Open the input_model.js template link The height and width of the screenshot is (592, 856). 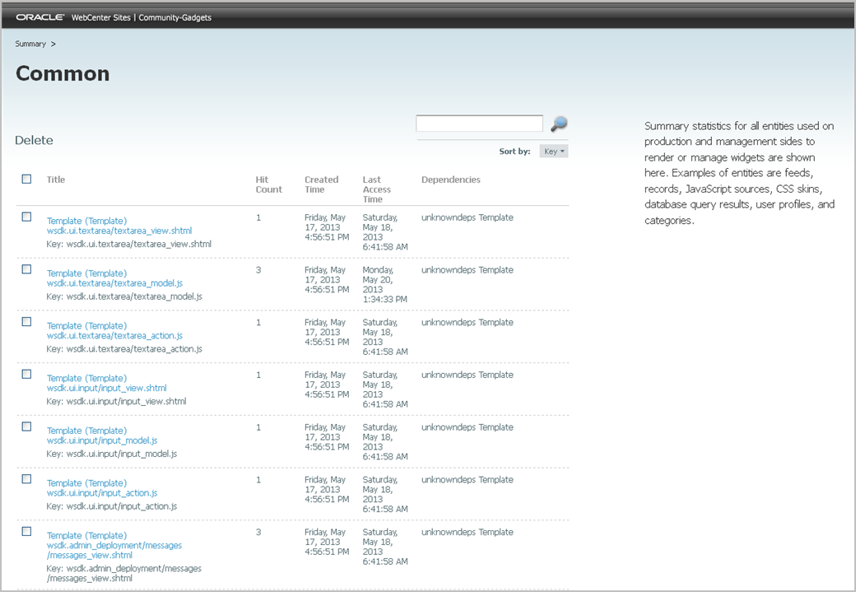pyautogui.click(x=102, y=436)
